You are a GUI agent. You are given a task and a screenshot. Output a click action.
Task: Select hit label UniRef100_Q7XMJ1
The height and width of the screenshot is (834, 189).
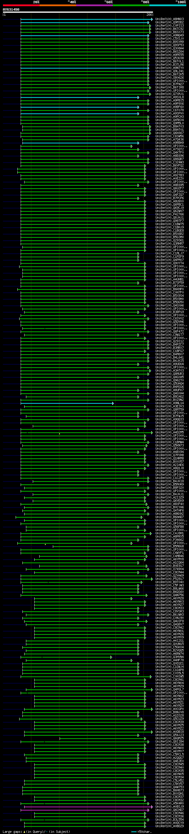(170, 94)
